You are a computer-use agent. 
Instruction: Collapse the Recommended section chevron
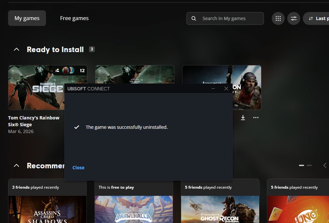click(x=16, y=166)
